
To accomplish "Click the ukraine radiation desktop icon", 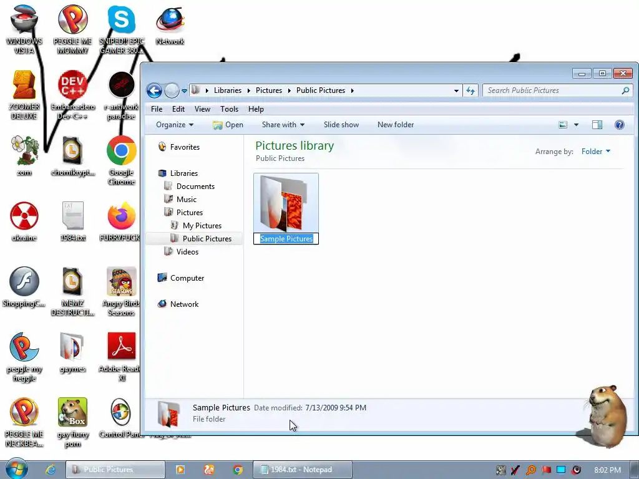I will point(24,221).
